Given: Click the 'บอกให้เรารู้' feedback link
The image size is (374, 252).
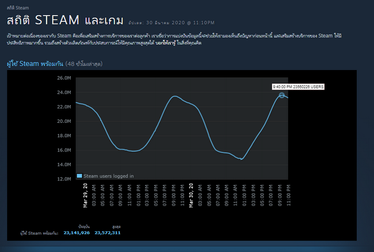Looking at the screenshot, I should click(x=165, y=43).
